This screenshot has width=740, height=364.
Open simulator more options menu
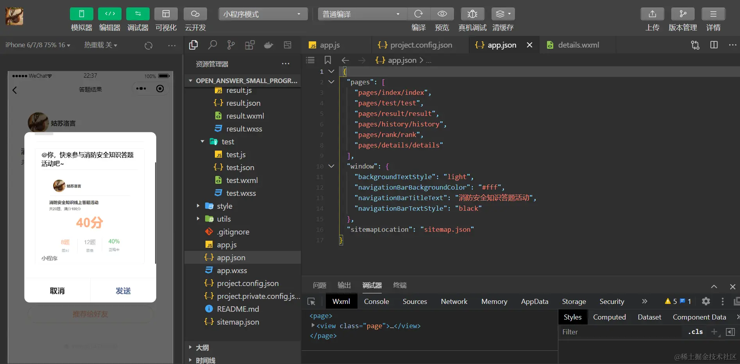(172, 45)
